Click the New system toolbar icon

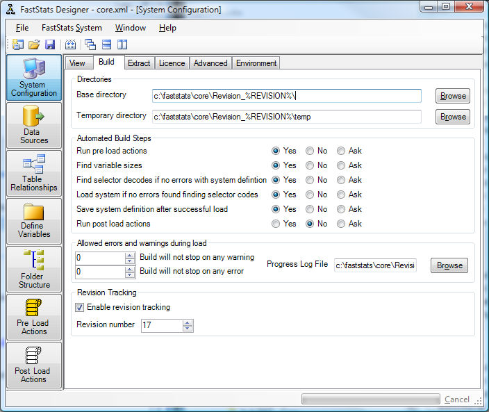(x=18, y=44)
